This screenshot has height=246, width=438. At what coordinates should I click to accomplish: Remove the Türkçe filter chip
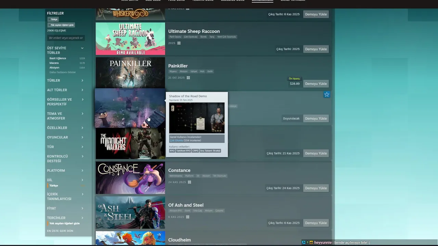[53, 19]
